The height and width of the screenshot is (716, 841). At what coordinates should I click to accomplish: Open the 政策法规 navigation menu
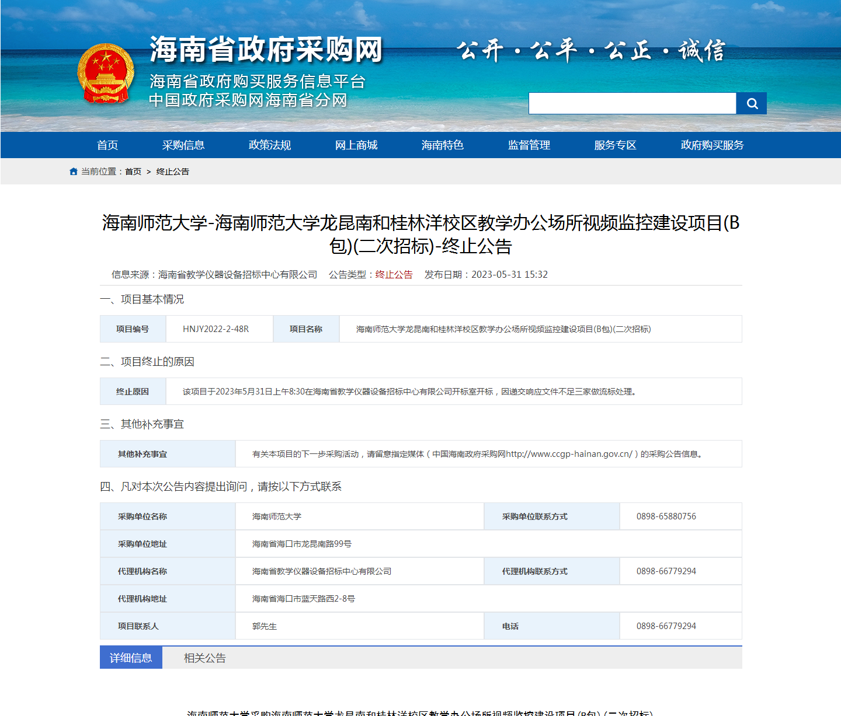tap(270, 145)
